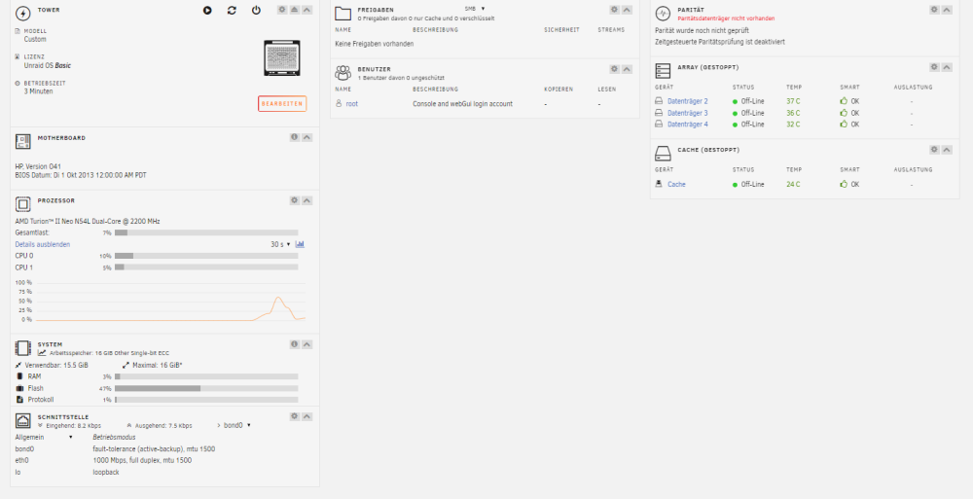Toggle the CPU chart icon
Viewport: 973px width, 499px height.
[x=300, y=244]
